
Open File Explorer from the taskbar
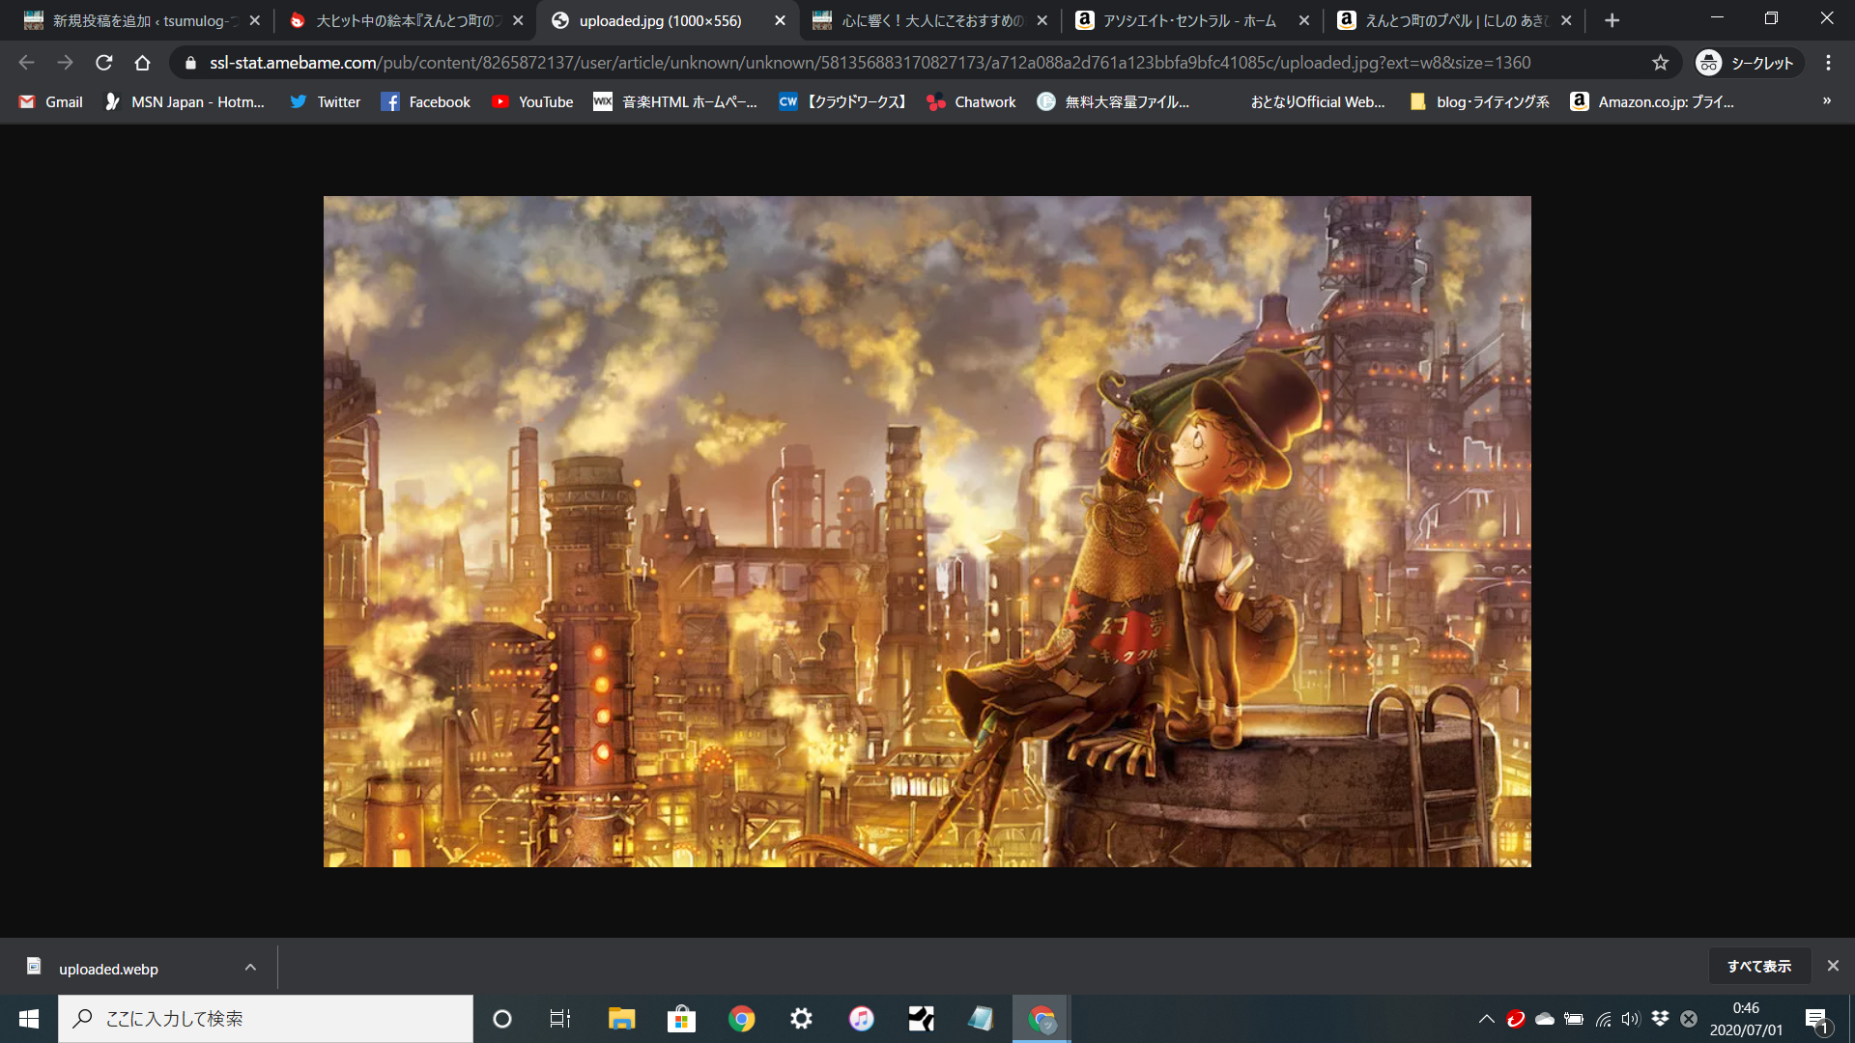click(621, 1019)
